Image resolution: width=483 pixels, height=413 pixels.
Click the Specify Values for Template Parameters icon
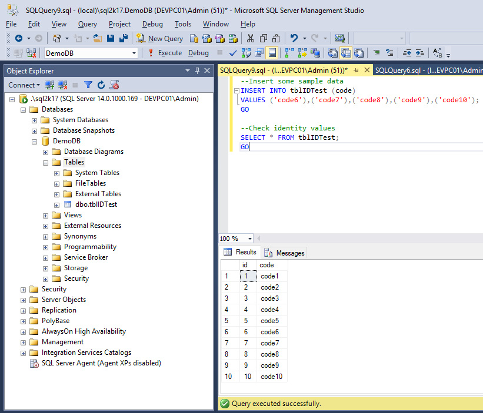pyautogui.click(x=438, y=53)
